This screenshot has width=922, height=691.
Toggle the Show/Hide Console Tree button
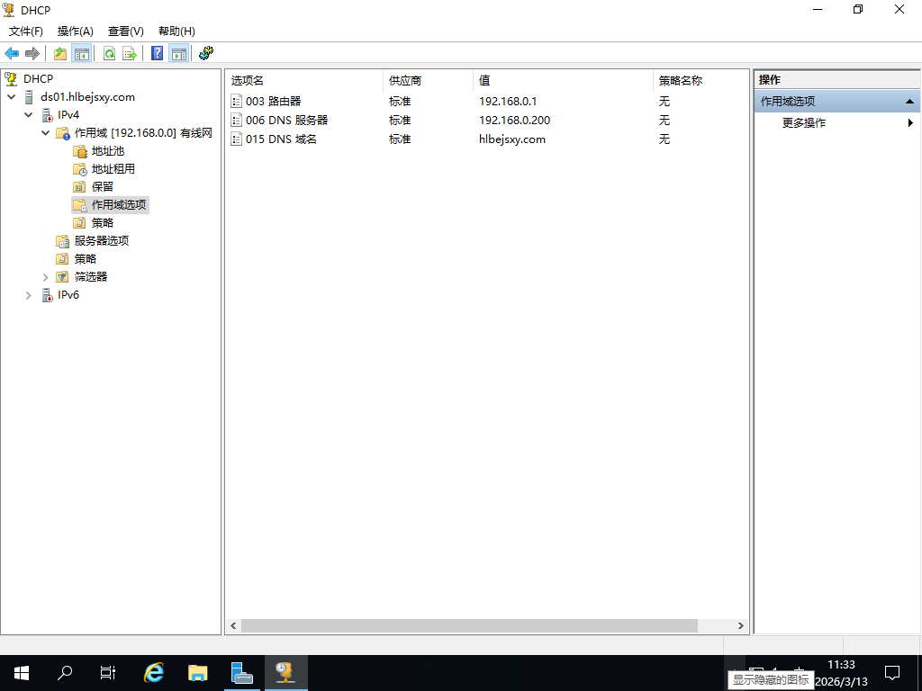coord(81,54)
